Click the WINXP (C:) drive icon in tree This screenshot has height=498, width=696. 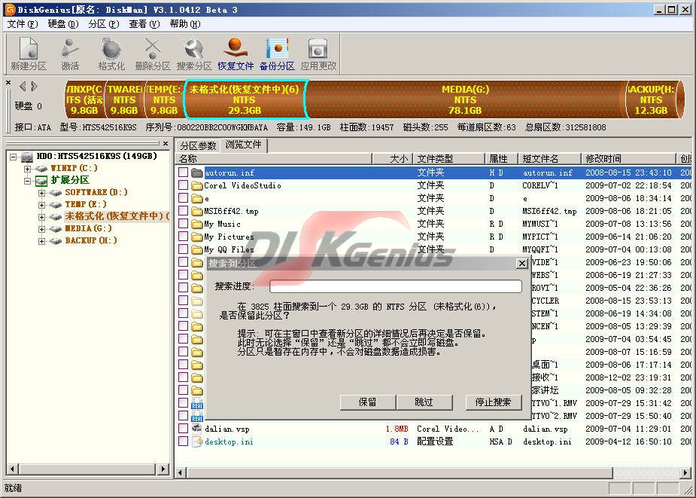(x=41, y=169)
